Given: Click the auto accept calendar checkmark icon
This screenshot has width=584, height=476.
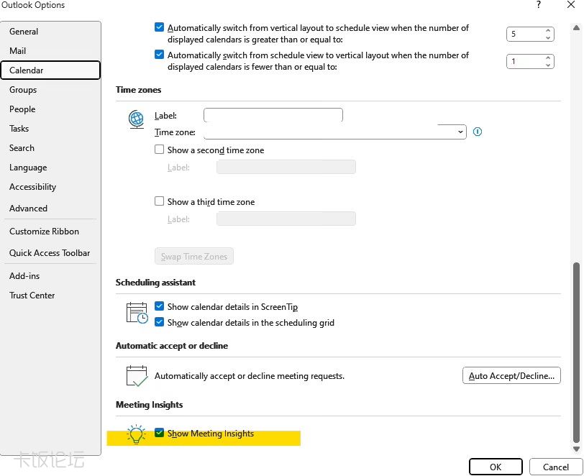Looking at the screenshot, I should point(137,376).
